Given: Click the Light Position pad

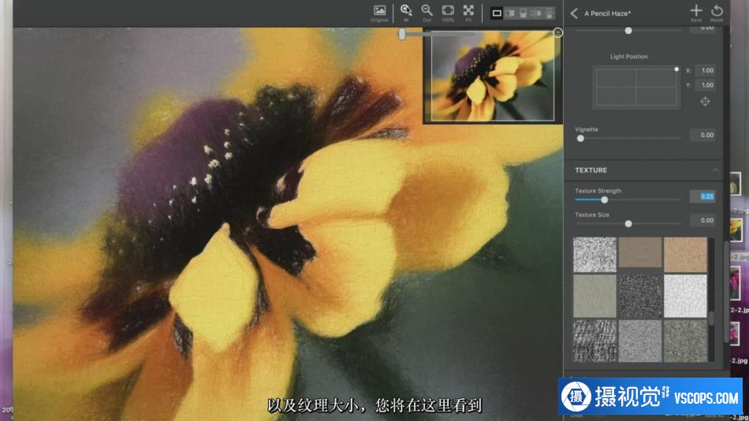Looking at the screenshot, I should click(x=636, y=88).
